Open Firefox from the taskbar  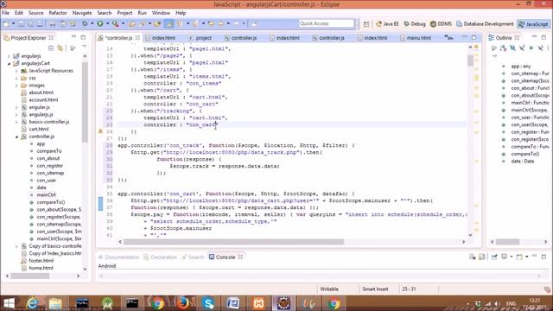182,303
